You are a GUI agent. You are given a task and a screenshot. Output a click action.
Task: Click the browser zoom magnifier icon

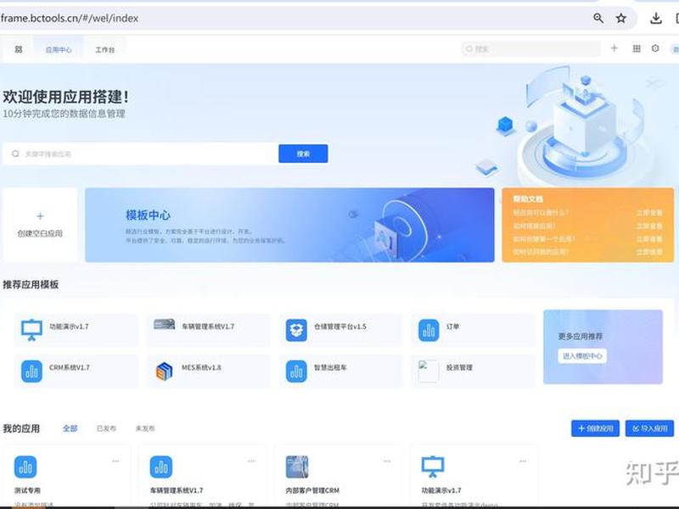pyautogui.click(x=598, y=18)
